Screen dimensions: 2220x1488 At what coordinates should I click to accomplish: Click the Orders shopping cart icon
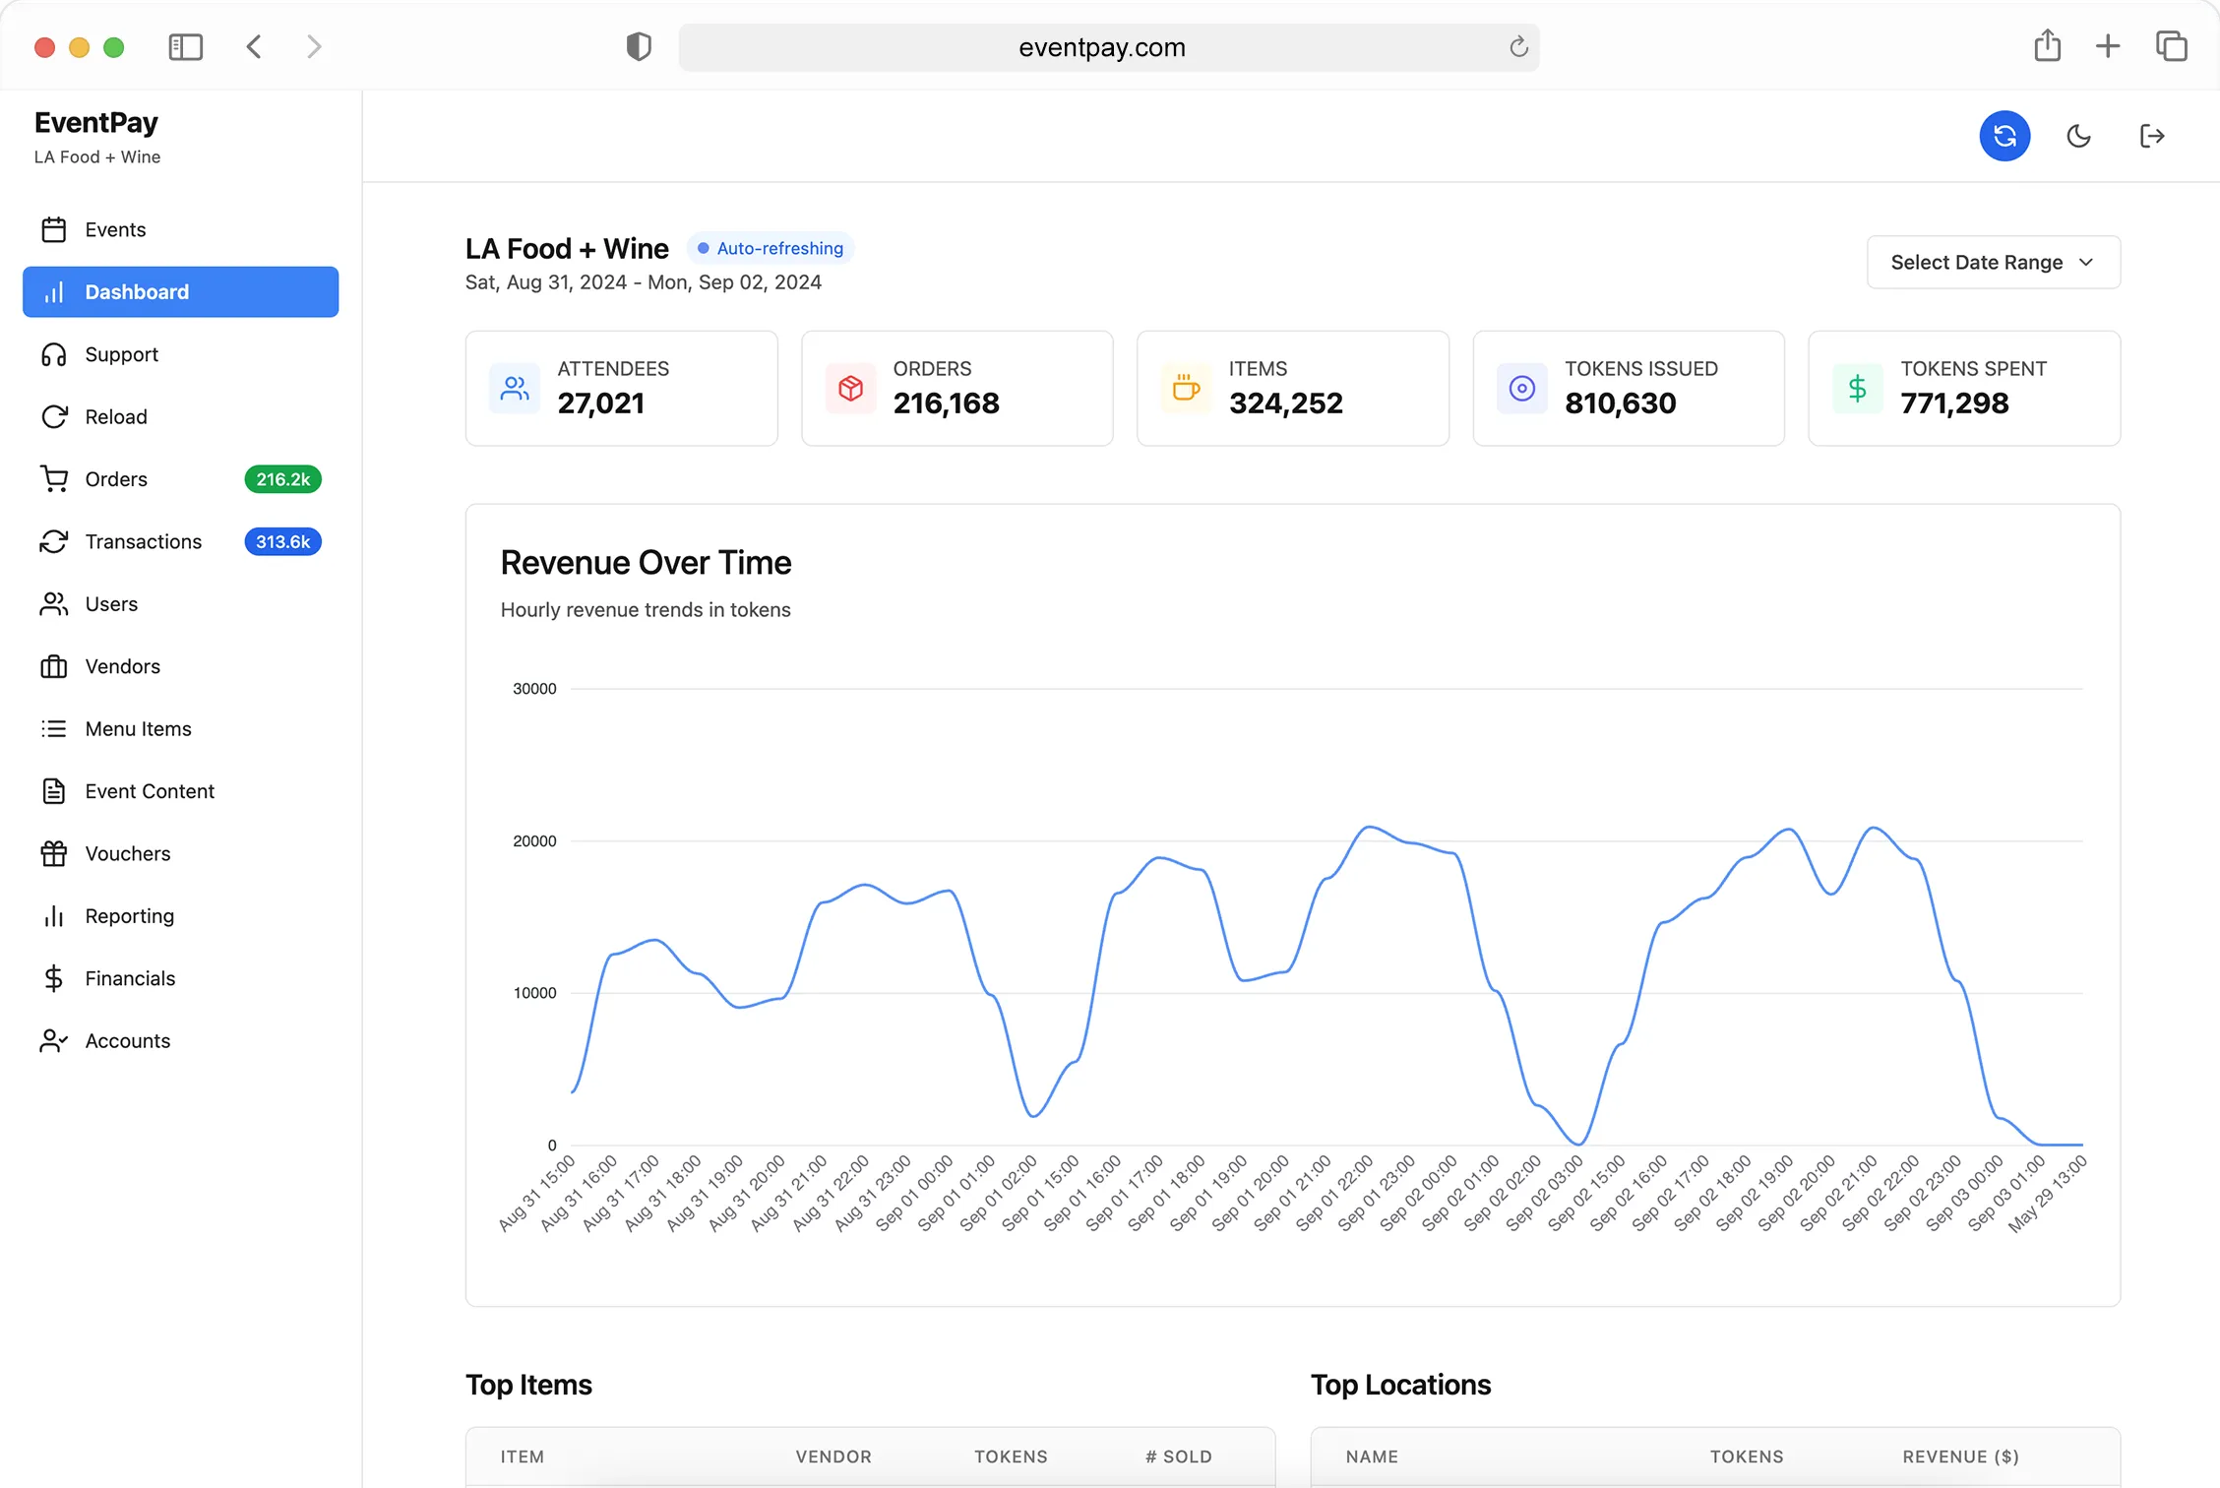[54, 479]
